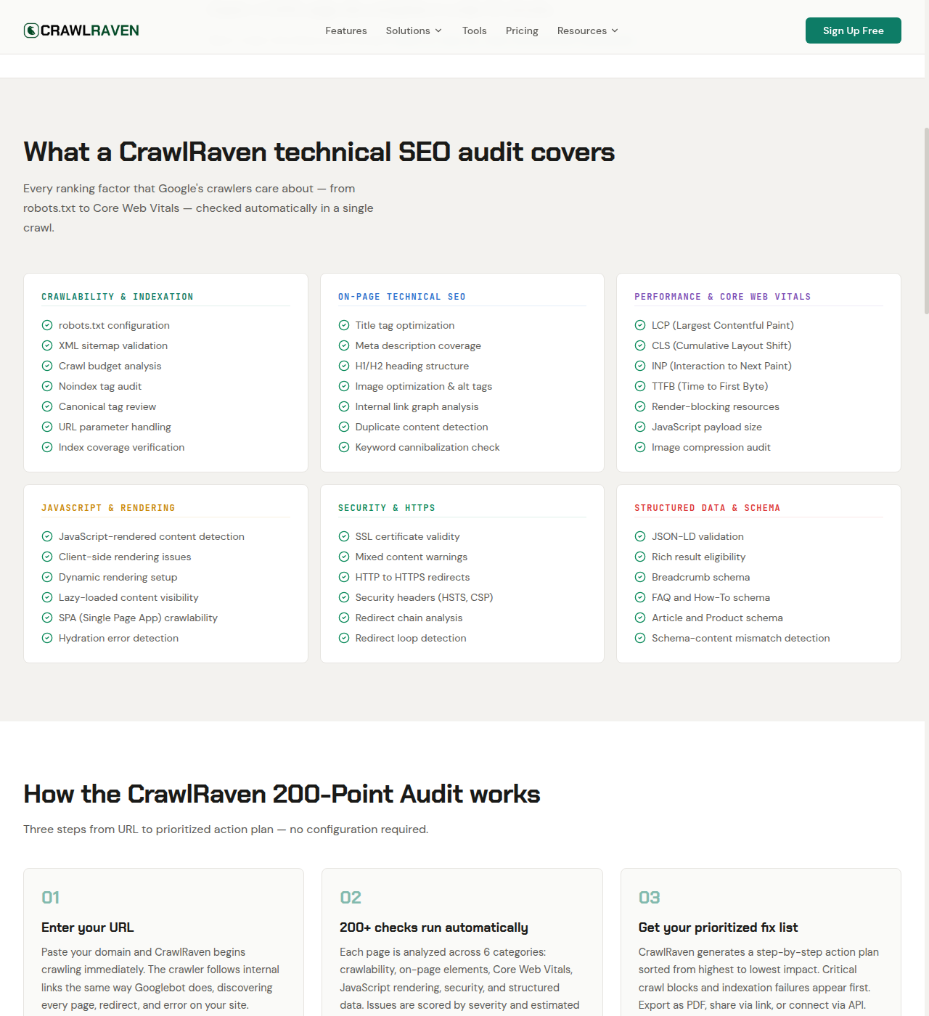
Task: Click 'Image optimization & alt tags' text
Action: (x=424, y=386)
